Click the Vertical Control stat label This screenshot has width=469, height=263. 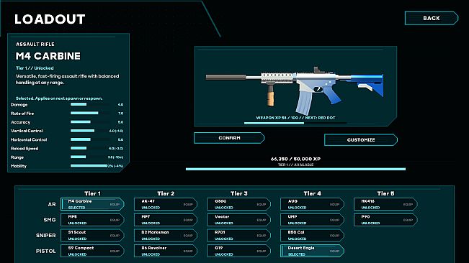[x=27, y=131]
